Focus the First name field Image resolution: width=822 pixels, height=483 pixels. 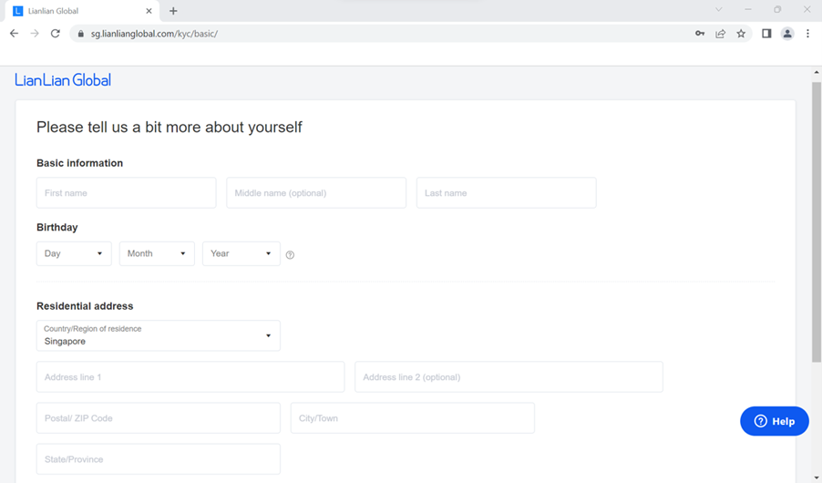pyautogui.click(x=127, y=192)
